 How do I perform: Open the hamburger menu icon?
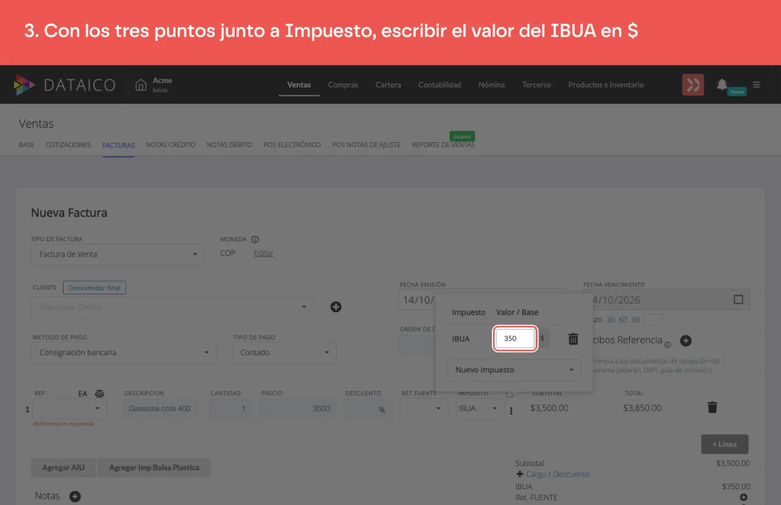(757, 85)
